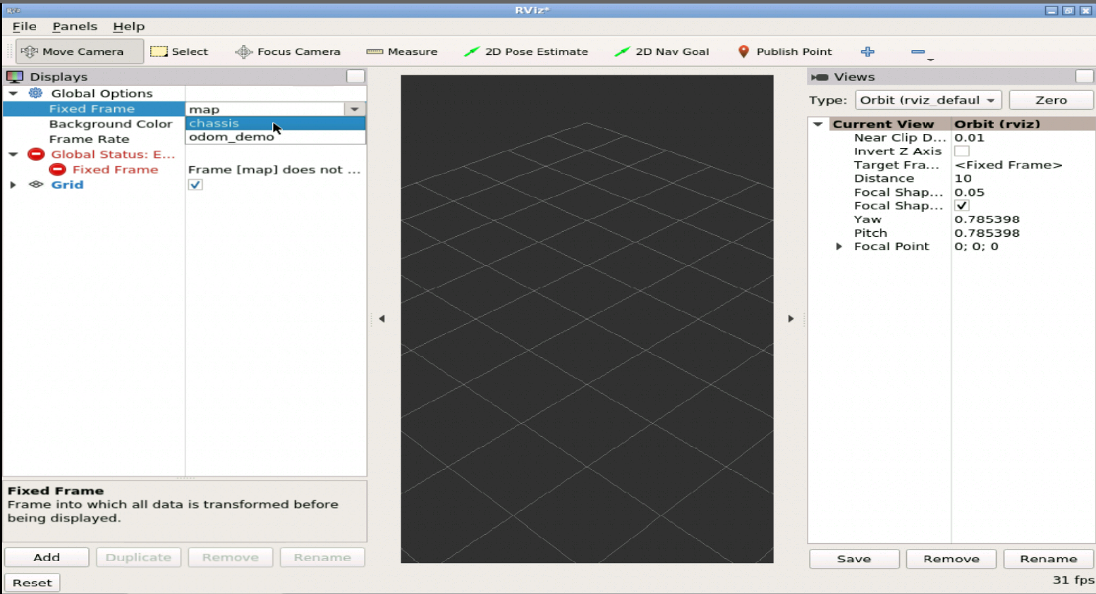Activate the 2D Nav Goal tool
The image size is (1096, 594).
[662, 51]
